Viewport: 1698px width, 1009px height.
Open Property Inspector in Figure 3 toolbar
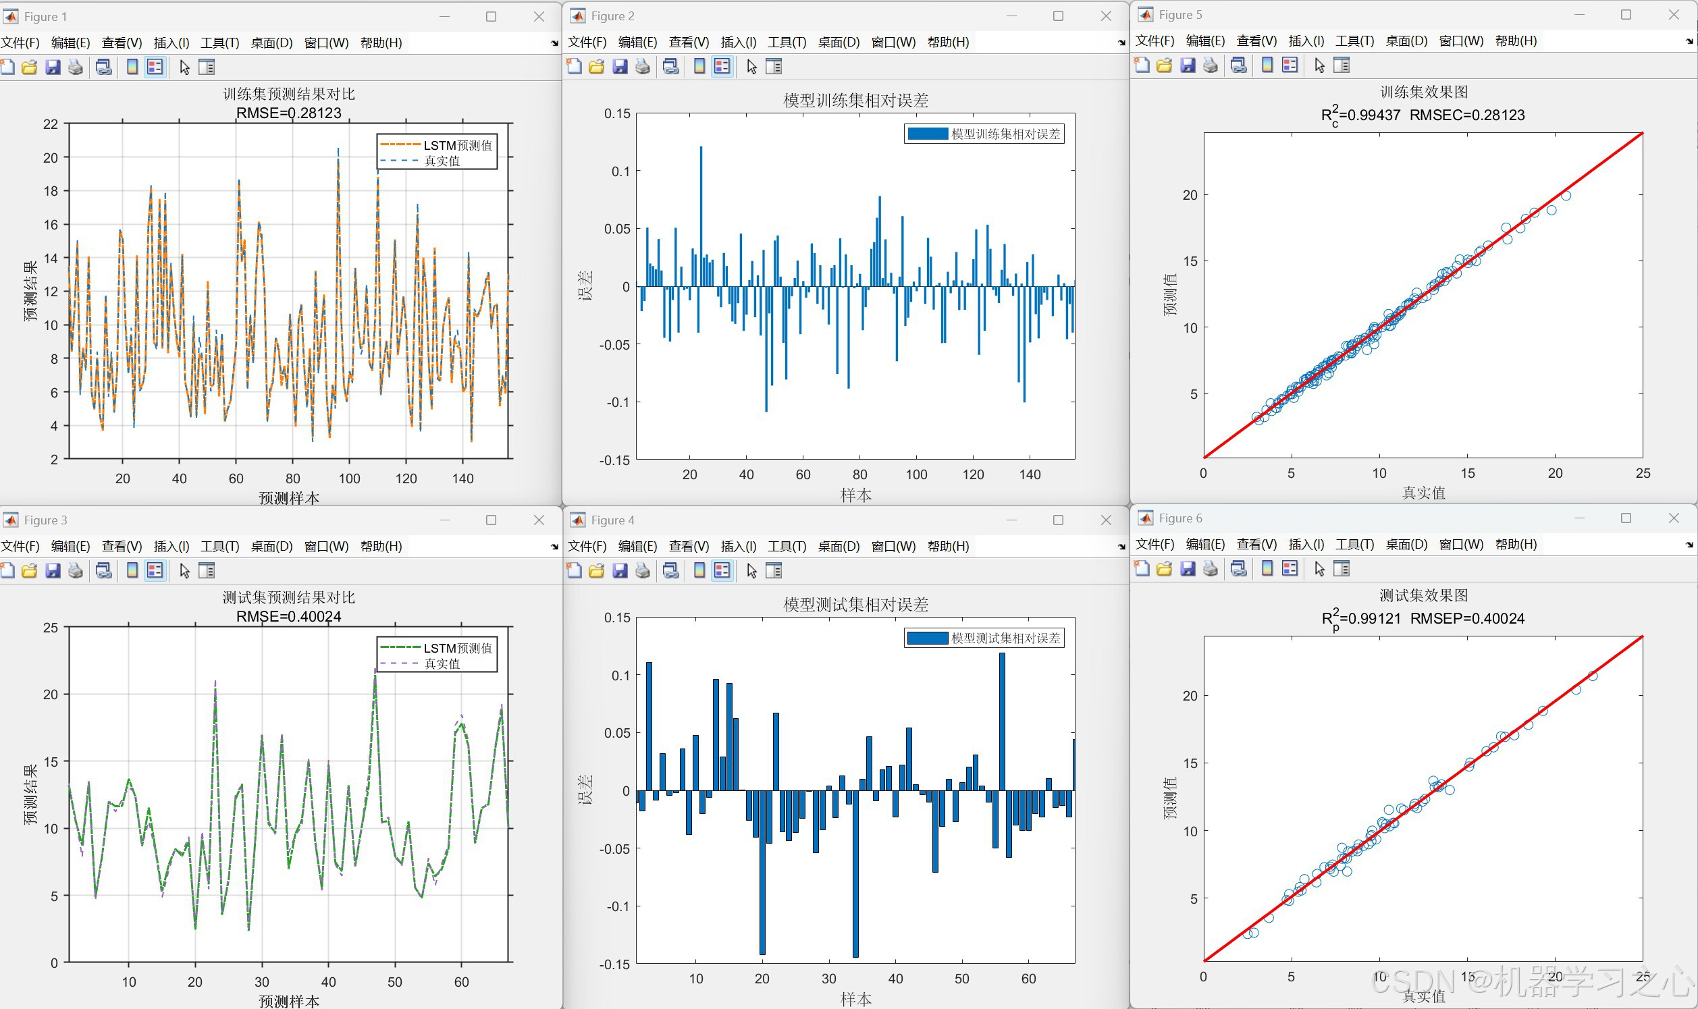[x=207, y=570]
